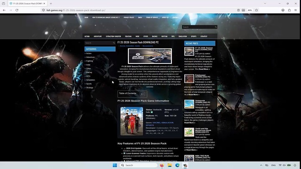Toggle reader view icon in the address bar
The image size is (301, 169).
pyautogui.click(x=238, y=10)
